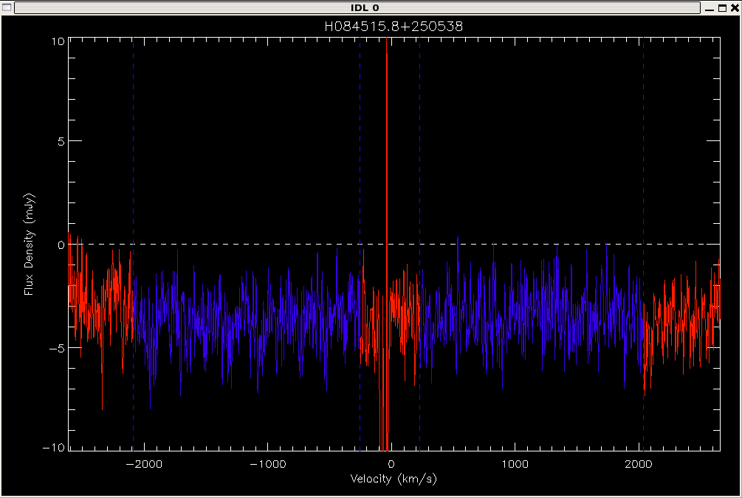Close the IDL 0 window
The image size is (742, 498).
[735, 8]
